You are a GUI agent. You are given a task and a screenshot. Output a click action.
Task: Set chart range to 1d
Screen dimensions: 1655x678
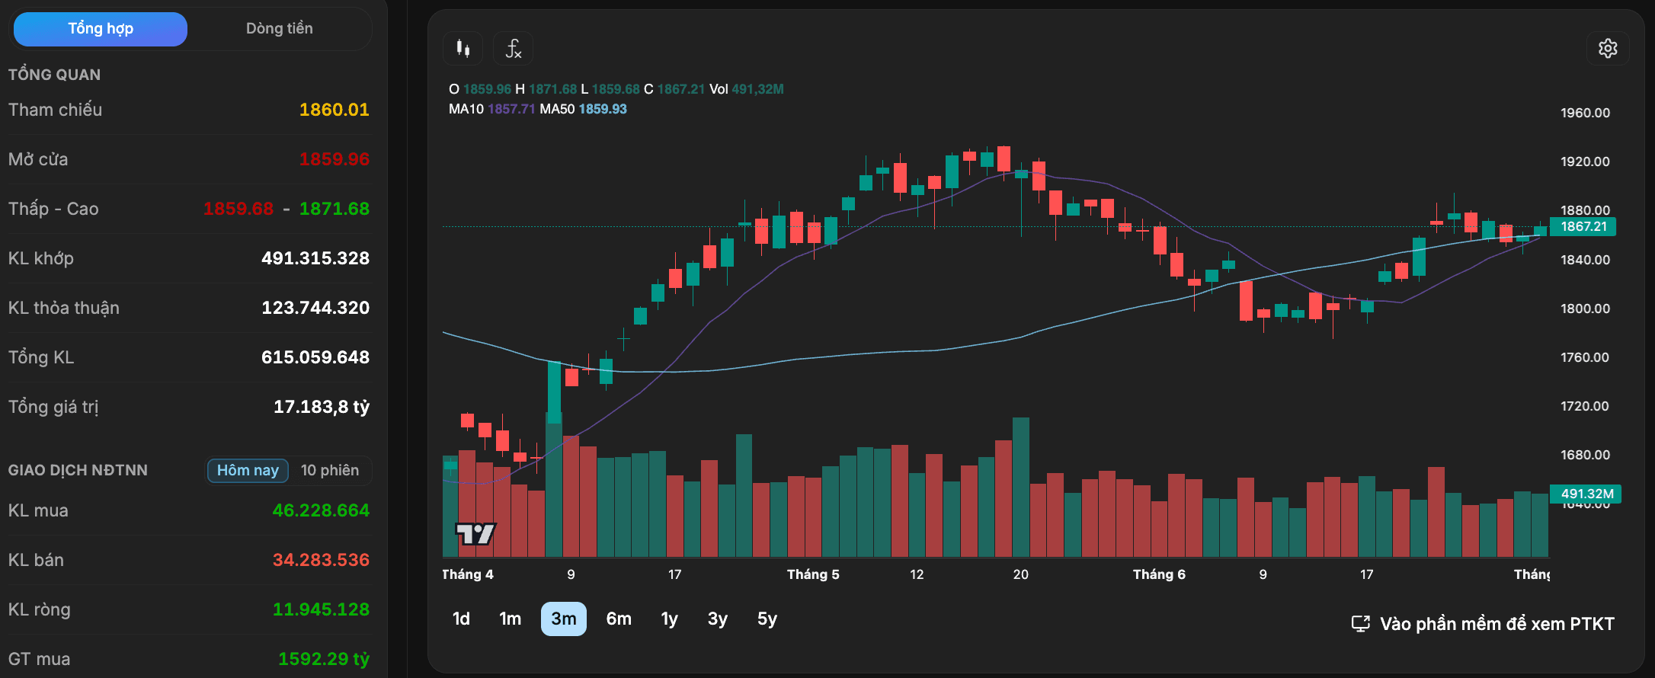[x=461, y=619]
